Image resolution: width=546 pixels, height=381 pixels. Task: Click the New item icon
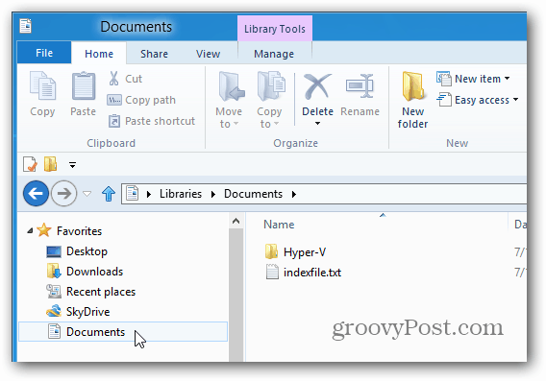tap(444, 79)
